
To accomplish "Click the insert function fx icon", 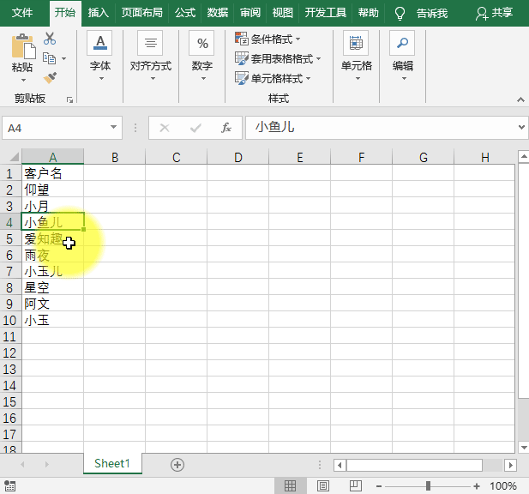I will coord(226,128).
